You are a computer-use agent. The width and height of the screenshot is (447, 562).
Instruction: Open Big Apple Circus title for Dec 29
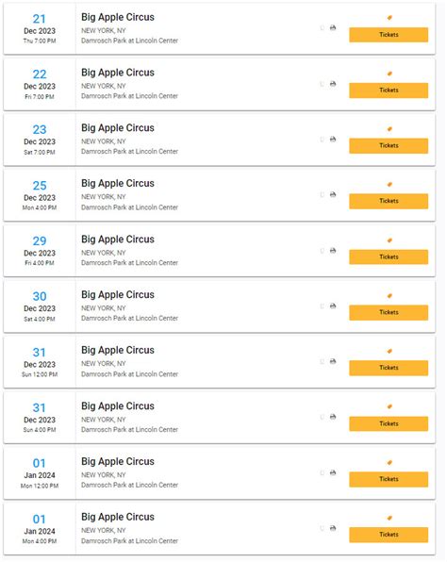click(x=118, y=240)
